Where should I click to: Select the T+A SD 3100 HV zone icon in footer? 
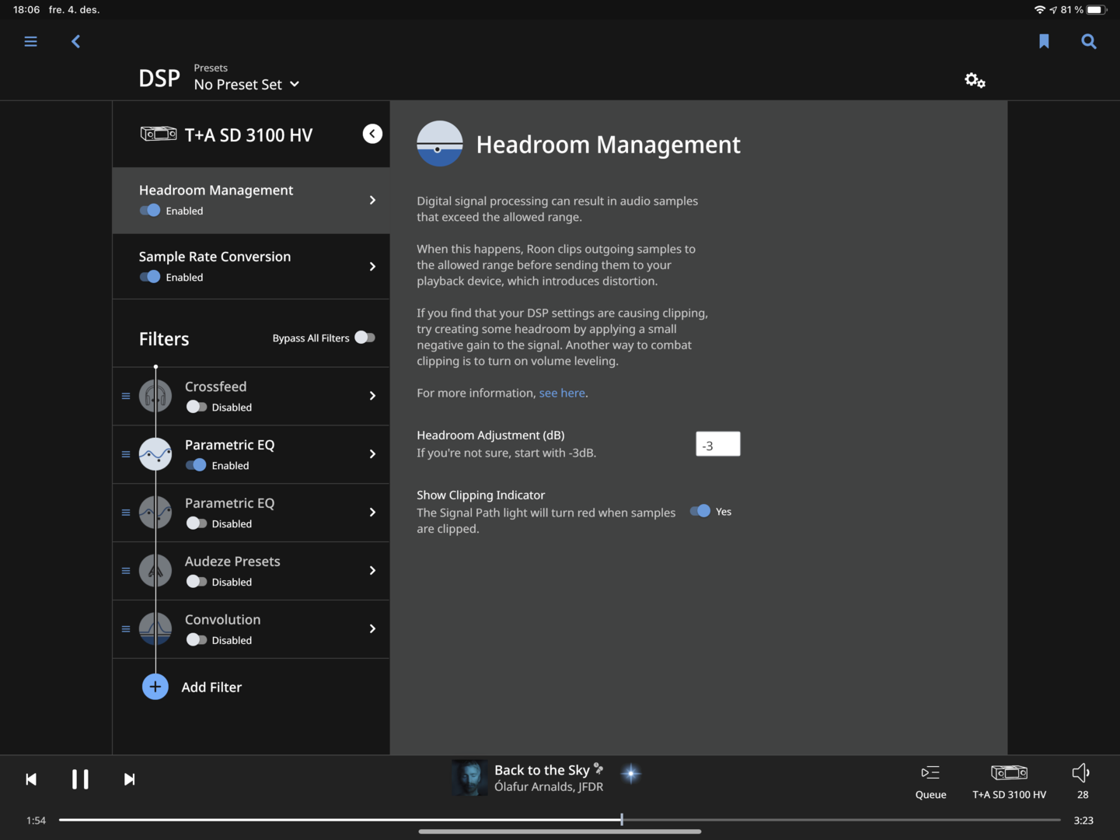pos(1009,772)
